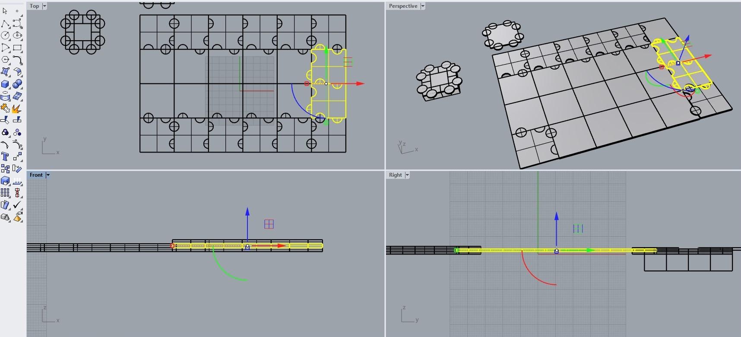The image size is (741, 337).
Task: Click the Explode tool
Action: pyautogui.click(x=17, y=108)
